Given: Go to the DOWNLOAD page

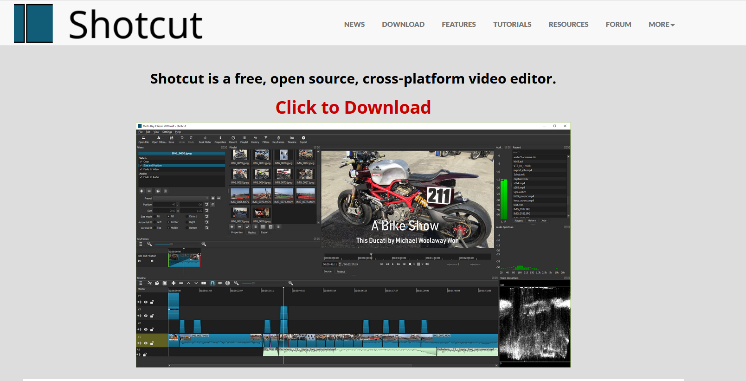Looking at the screenshot, I should pos(403,25).
